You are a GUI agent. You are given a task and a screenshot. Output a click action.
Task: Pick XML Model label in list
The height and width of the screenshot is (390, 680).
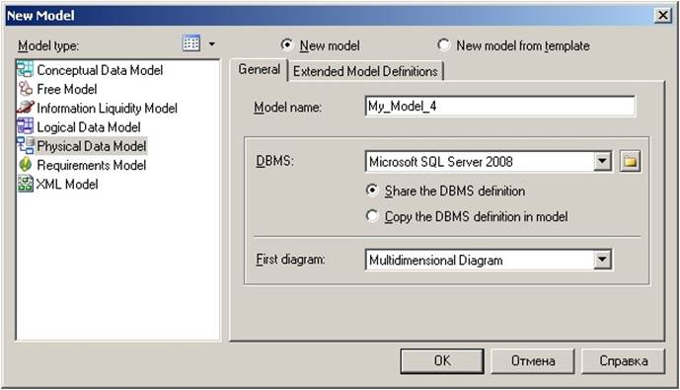pyautogui.click(x=67, y=185)
